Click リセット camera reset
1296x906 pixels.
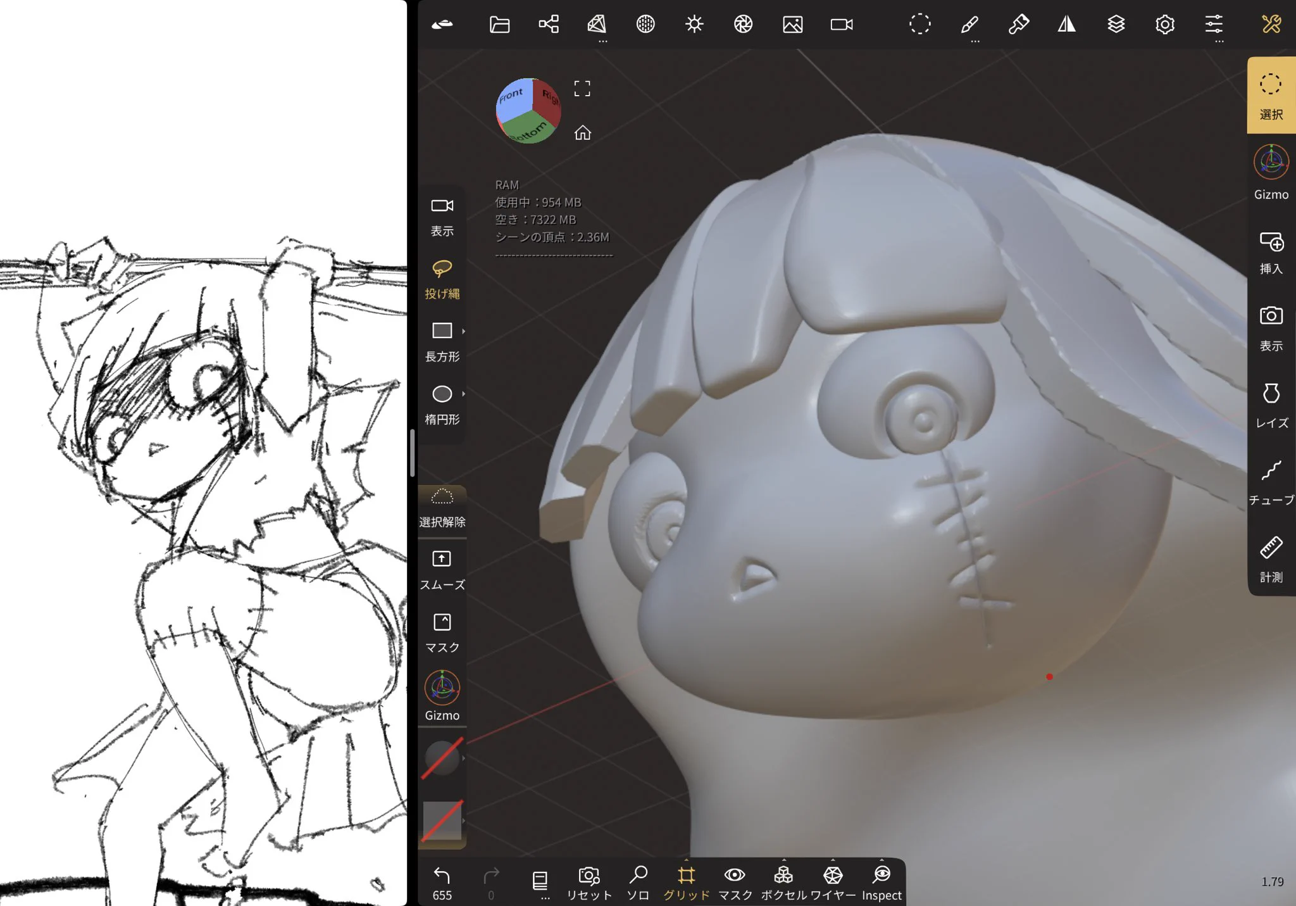589,884
